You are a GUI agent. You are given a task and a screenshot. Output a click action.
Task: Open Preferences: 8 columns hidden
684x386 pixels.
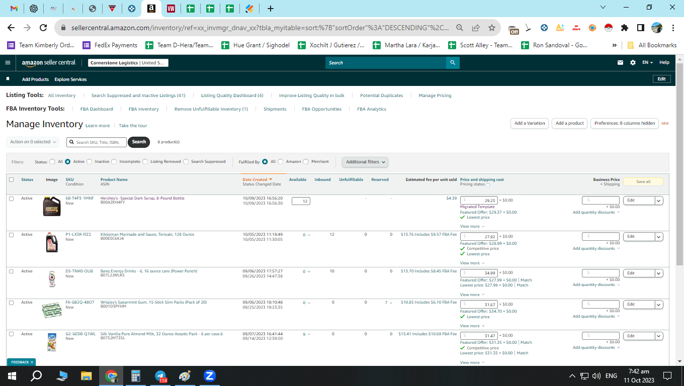[625, 124]
